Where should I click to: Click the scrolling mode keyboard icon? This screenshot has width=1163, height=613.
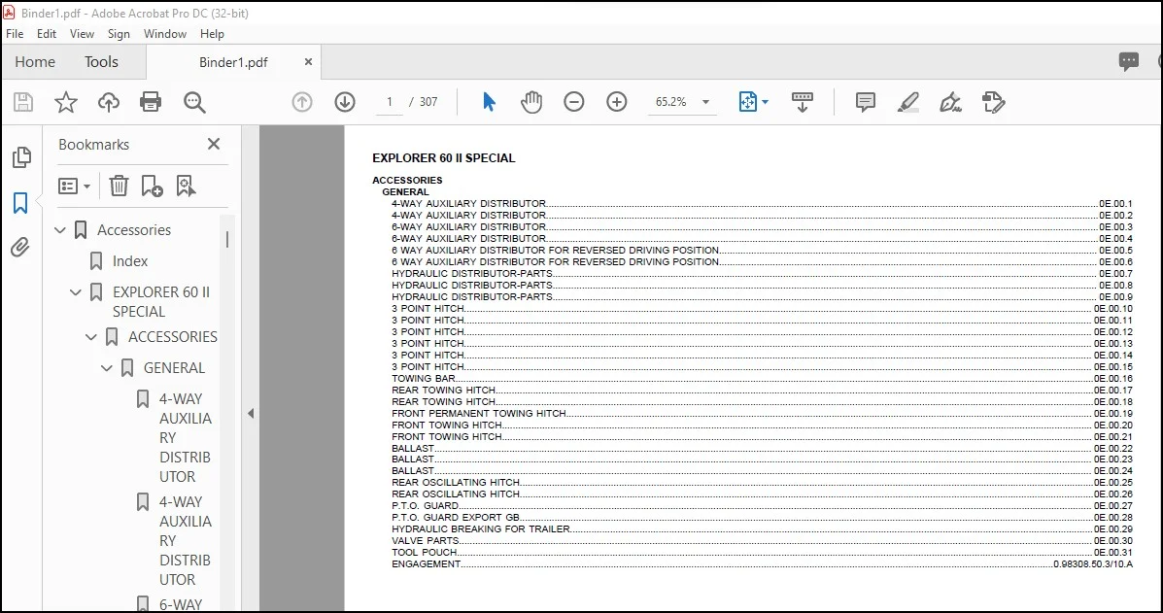802,102
